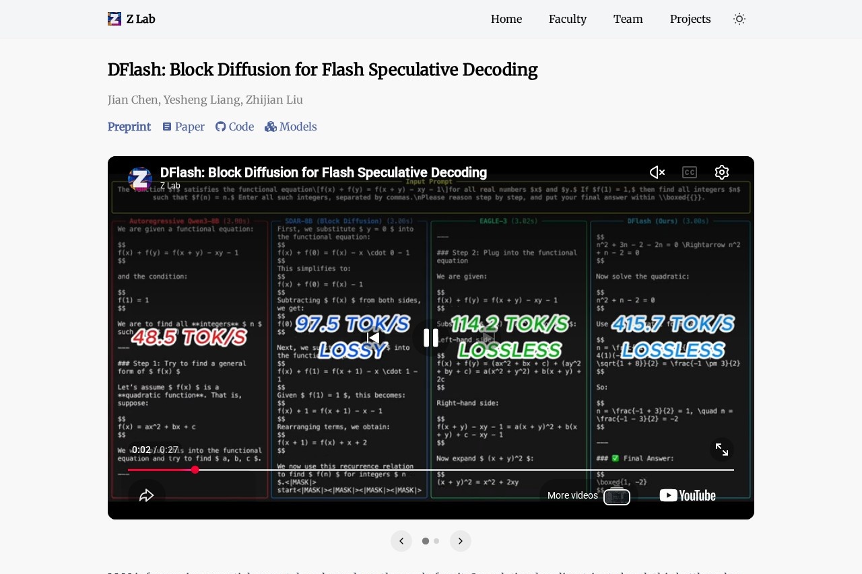Click the Preprint label
The height and width of the screenshot is (574, 862).
(129, 127)
